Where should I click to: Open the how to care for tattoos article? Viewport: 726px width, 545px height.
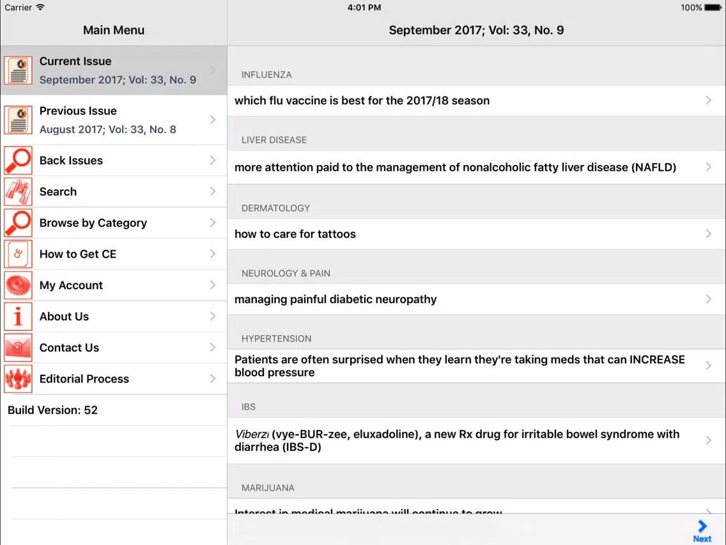point(477,234)
